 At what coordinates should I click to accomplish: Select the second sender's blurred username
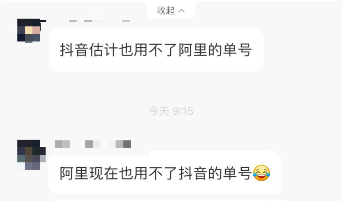[x=93, y=144]
